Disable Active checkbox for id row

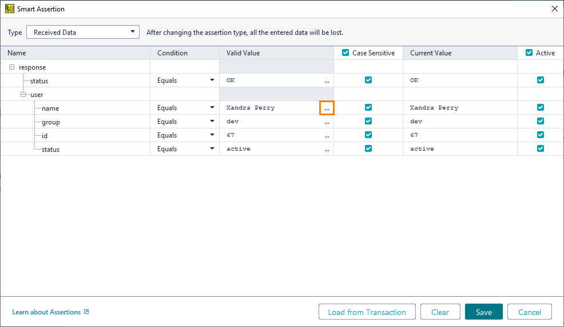click(540, 135)
